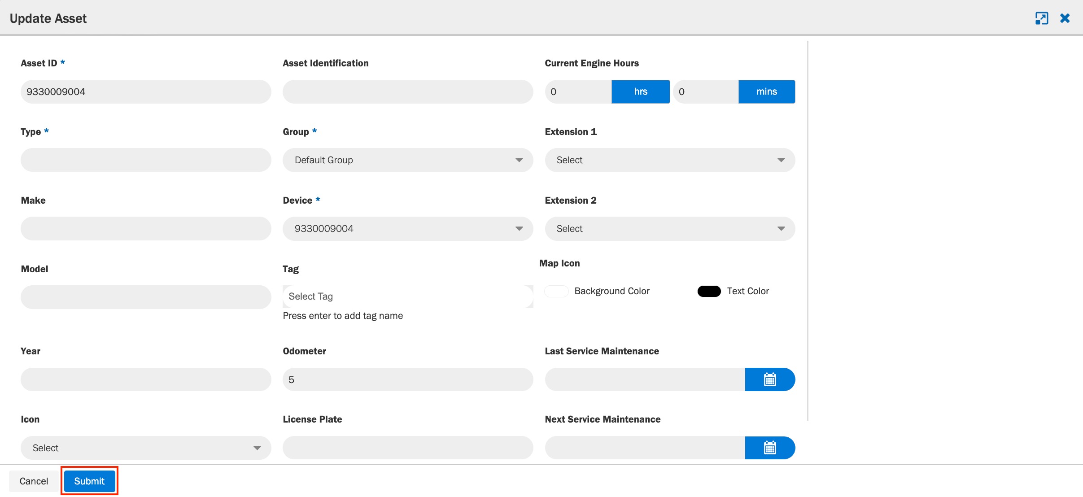1083x497 pixels.
Task: Pick the Background Color swatch
Action: [x=556, y=291]
